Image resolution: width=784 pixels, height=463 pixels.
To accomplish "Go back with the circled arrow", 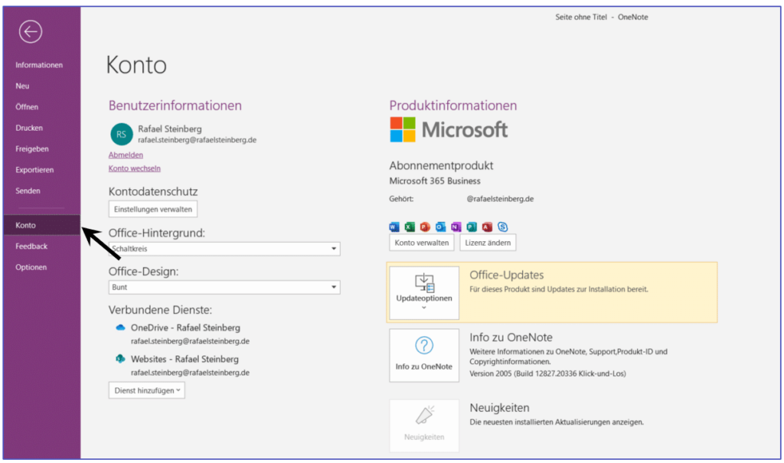I will point(31,31).
